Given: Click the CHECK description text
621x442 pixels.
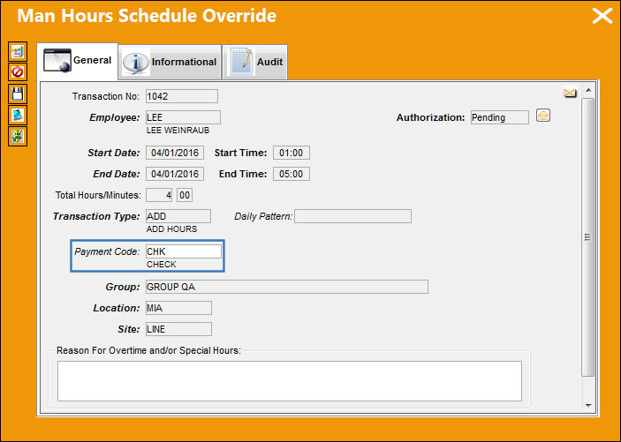Looking at the screenshot, I should [x=161, y=265].
